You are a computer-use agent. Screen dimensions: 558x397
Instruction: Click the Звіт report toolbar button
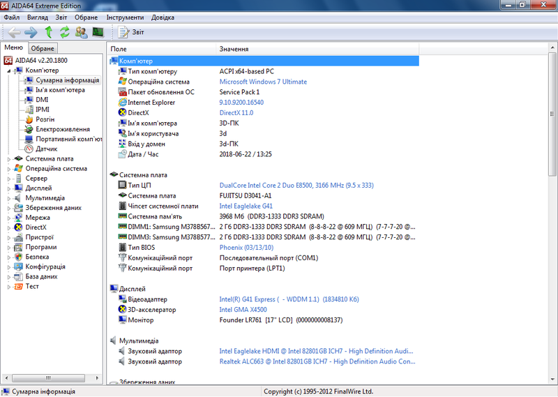point(131,32)
